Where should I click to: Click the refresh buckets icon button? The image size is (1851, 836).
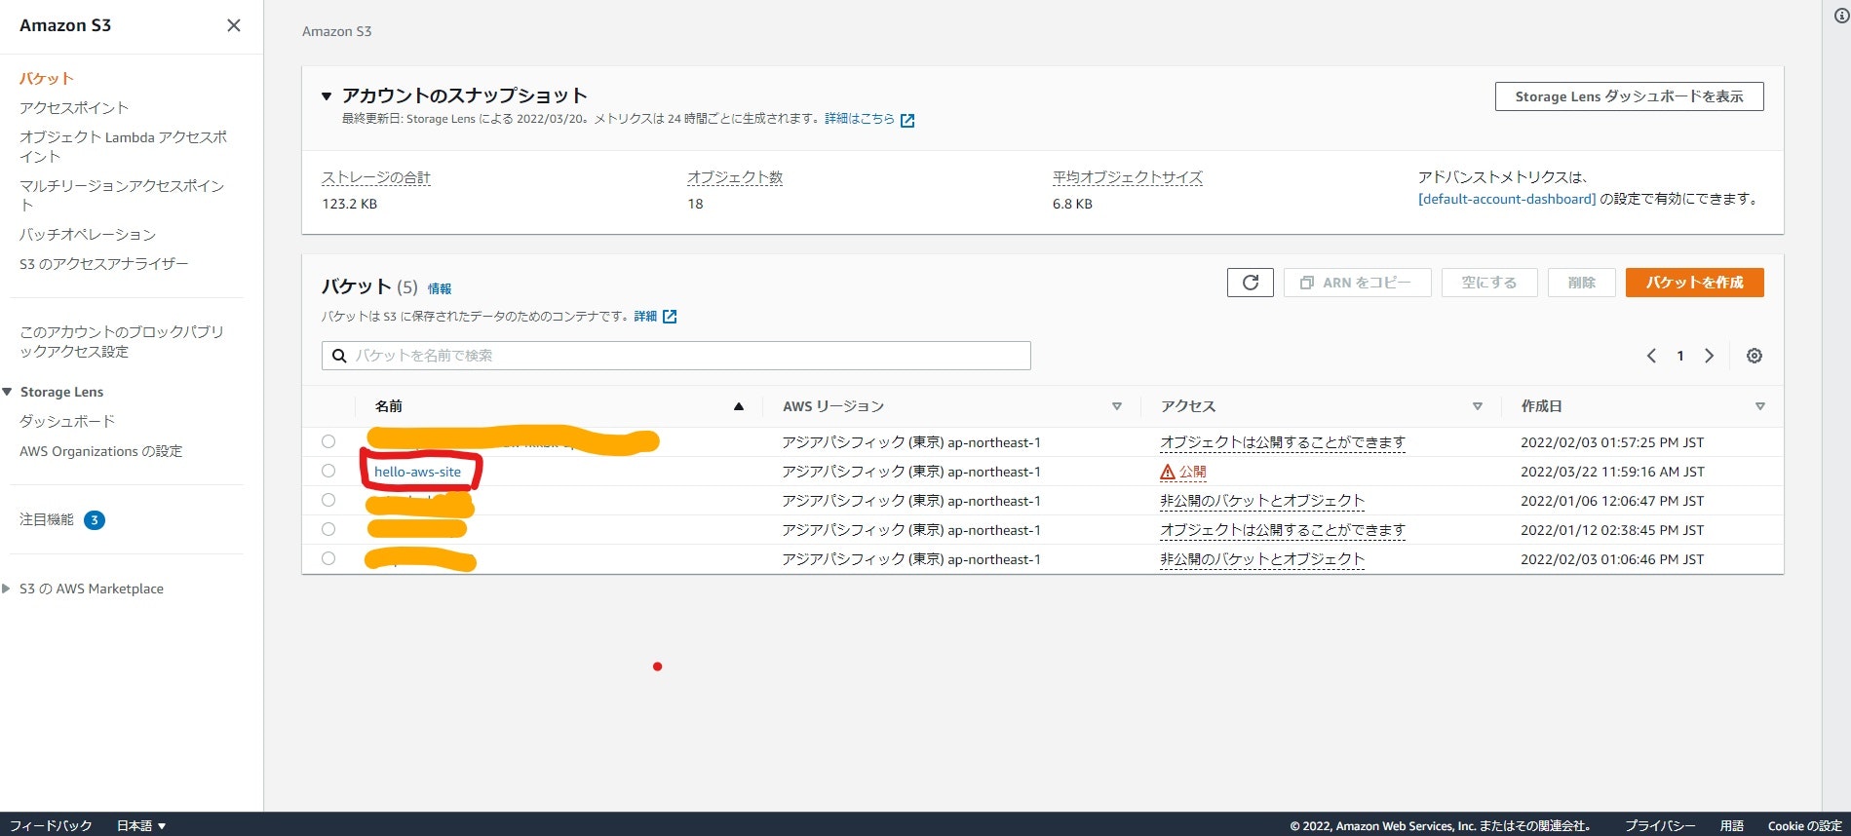click(x=1251, y=283)
